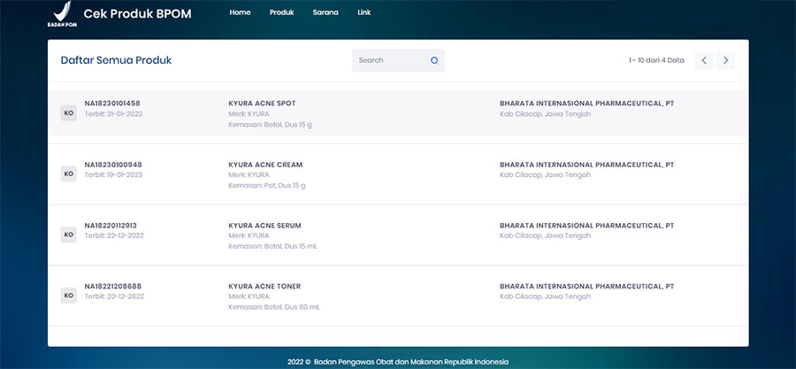Click KO badge for KYURA ACNE CREAM
This screenshot has width=796, height=369.
(68, 174)
